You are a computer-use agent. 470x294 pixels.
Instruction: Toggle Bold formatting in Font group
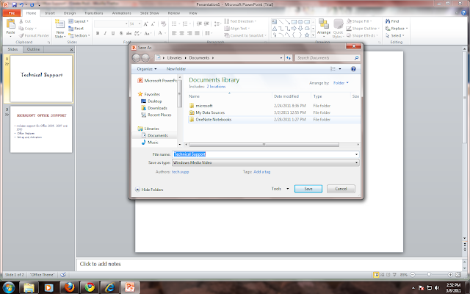pos(98,33)
